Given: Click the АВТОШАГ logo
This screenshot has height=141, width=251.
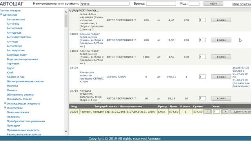Looking at the screenshot, I should [x=12, y=4].
